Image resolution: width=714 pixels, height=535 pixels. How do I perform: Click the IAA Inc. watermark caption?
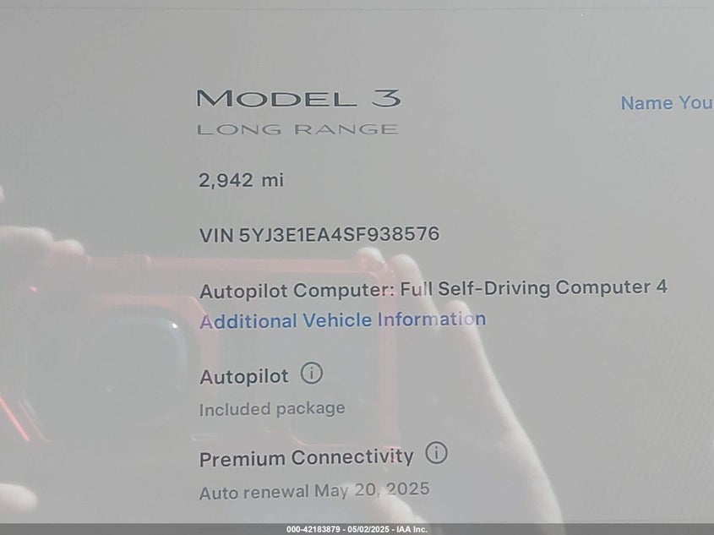pyautogui.click(x=412, y=529)
